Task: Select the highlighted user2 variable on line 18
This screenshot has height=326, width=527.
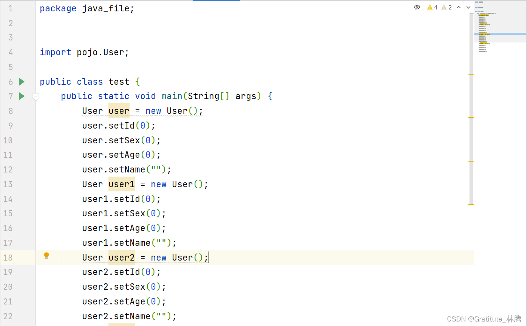Action: coord(121,258)
